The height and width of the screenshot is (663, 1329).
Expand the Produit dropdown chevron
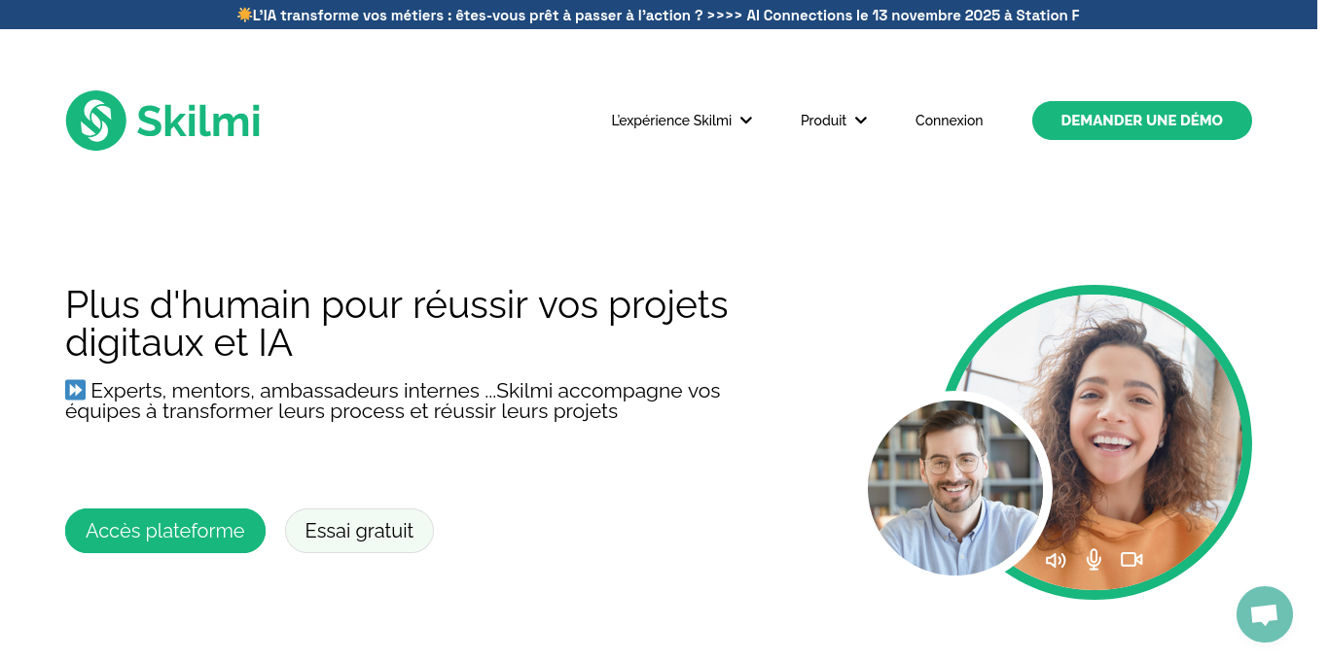click(860, 121)
